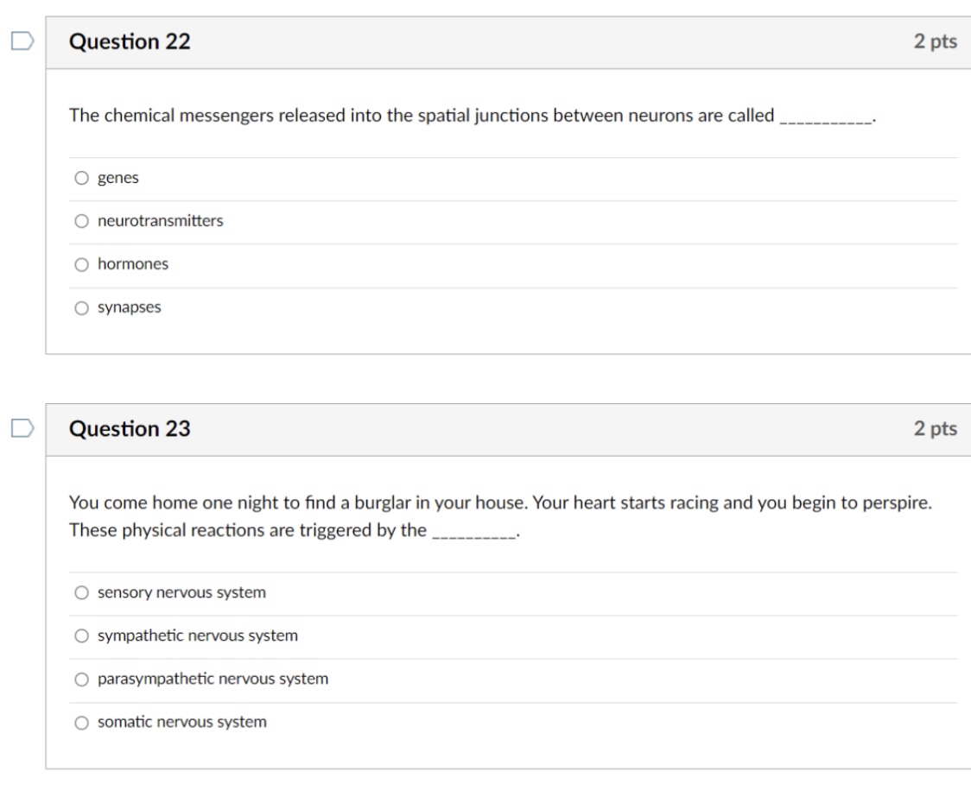Click the blank line after 'are called'
The width and height of the screenshot is (971, 803).
pos(826,118)
